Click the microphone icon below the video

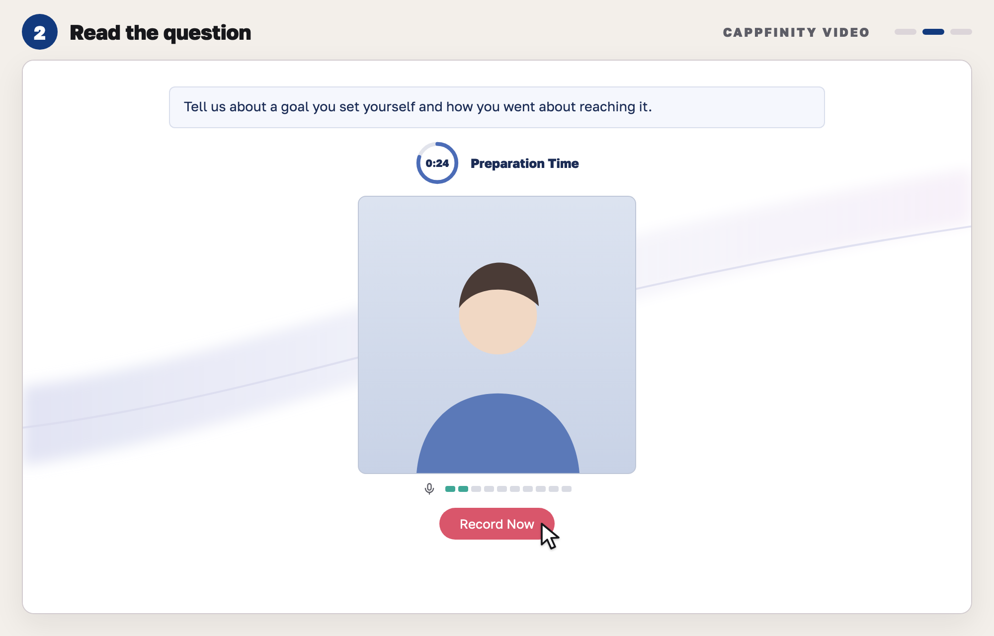pyautogui.click(x=429, y=489)
